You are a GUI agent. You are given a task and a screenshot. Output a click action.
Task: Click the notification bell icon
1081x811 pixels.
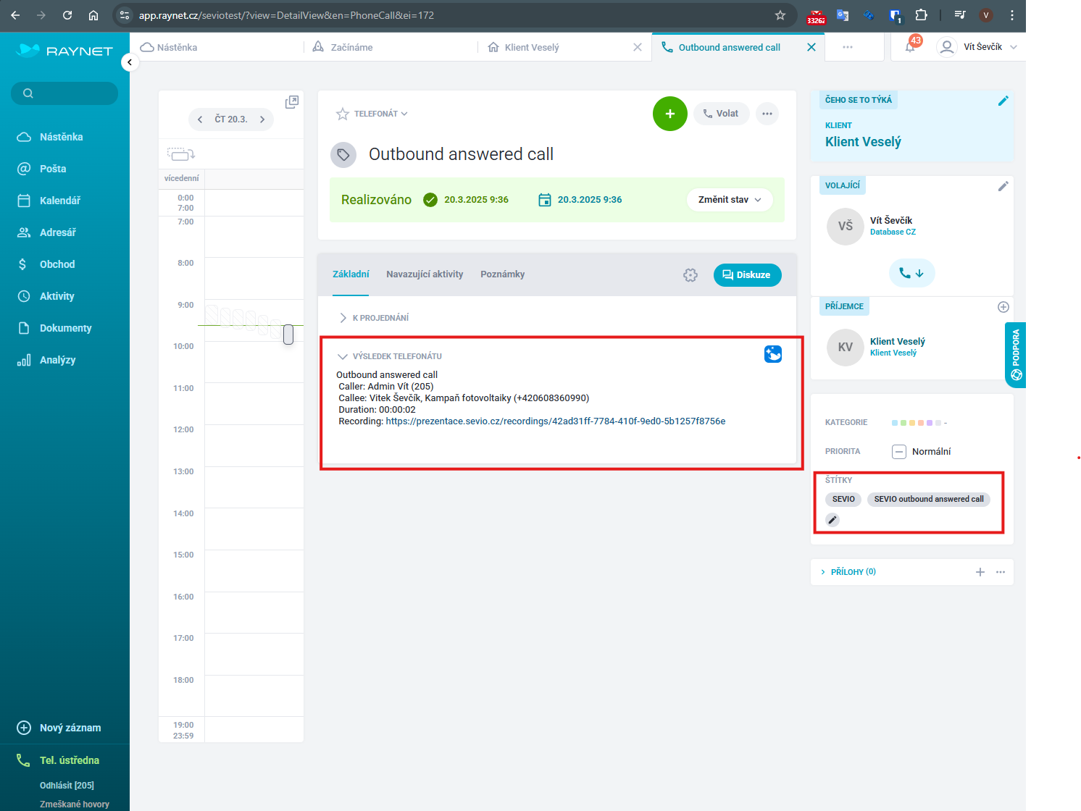910,47
